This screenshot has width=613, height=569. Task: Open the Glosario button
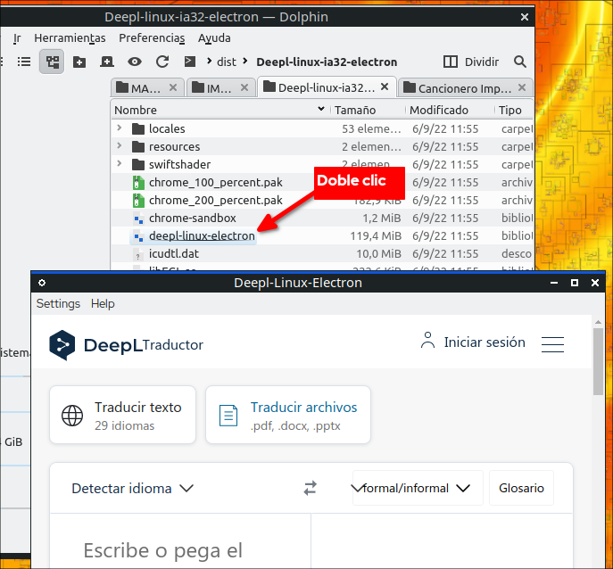click(521, 488)
